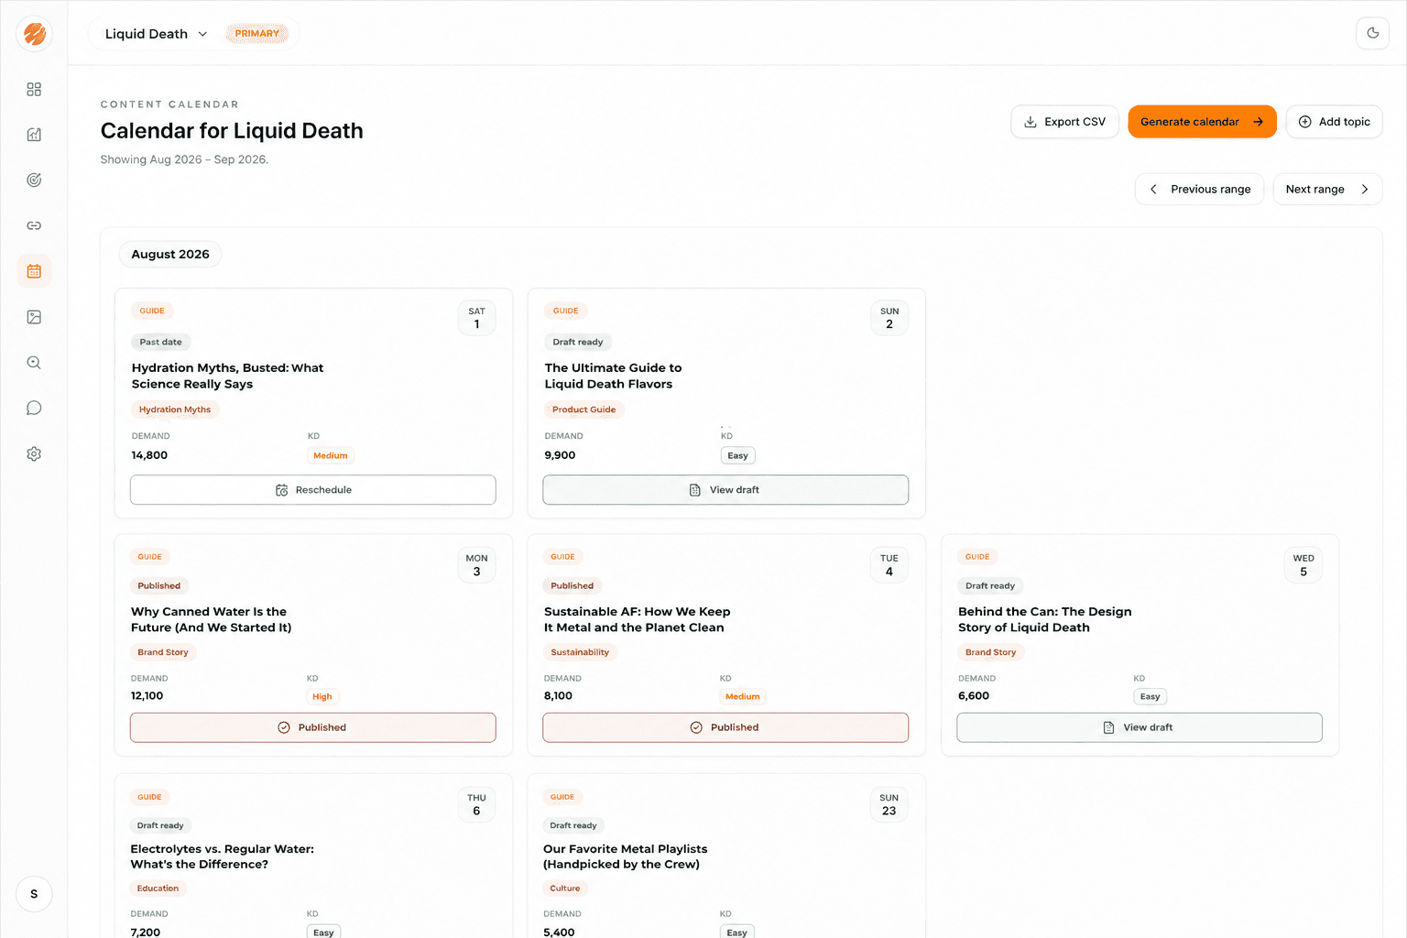Click the August 2026 month label
This screenshot has height=938, width=1407.
point(170,255)
